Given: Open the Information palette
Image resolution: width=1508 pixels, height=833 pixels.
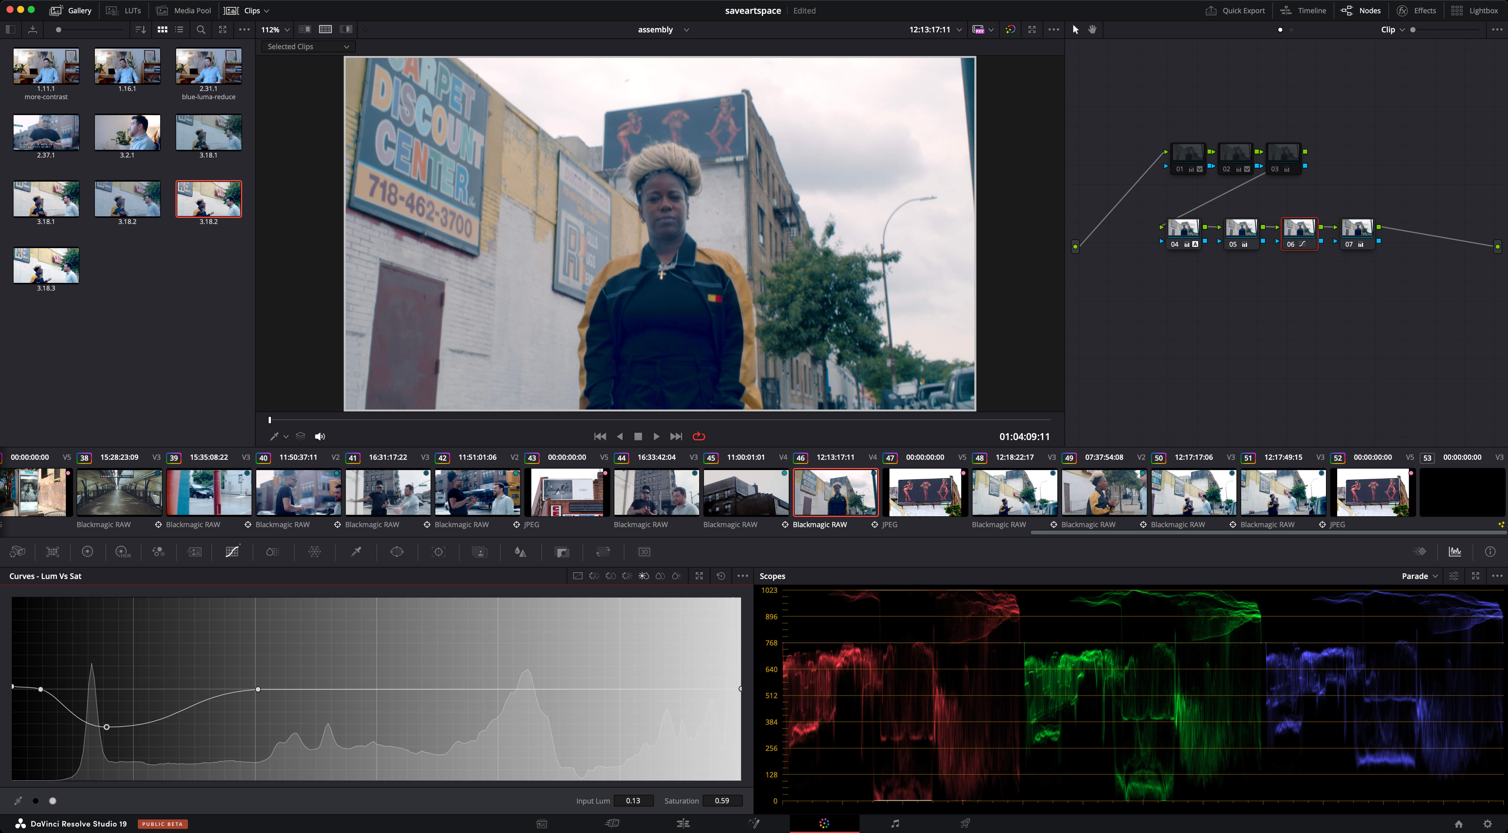Looking at the screenshot, I should coord(1490,552).
